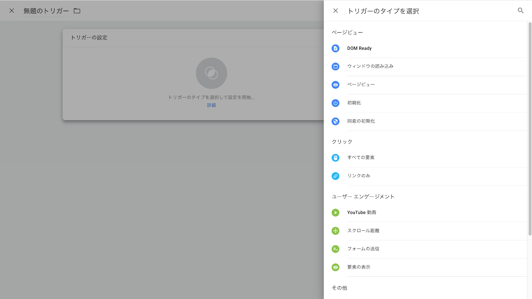Click the すべての要素 mouse icon
Screen dimensions: 532x299
335,158
